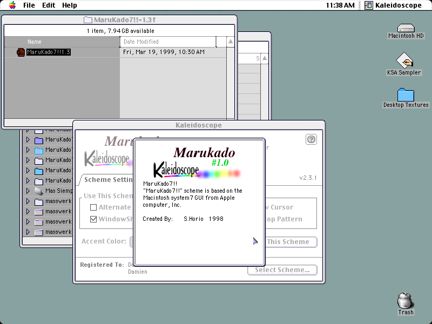Sort by Name column header
432x324 pixels.
point(62,42)
